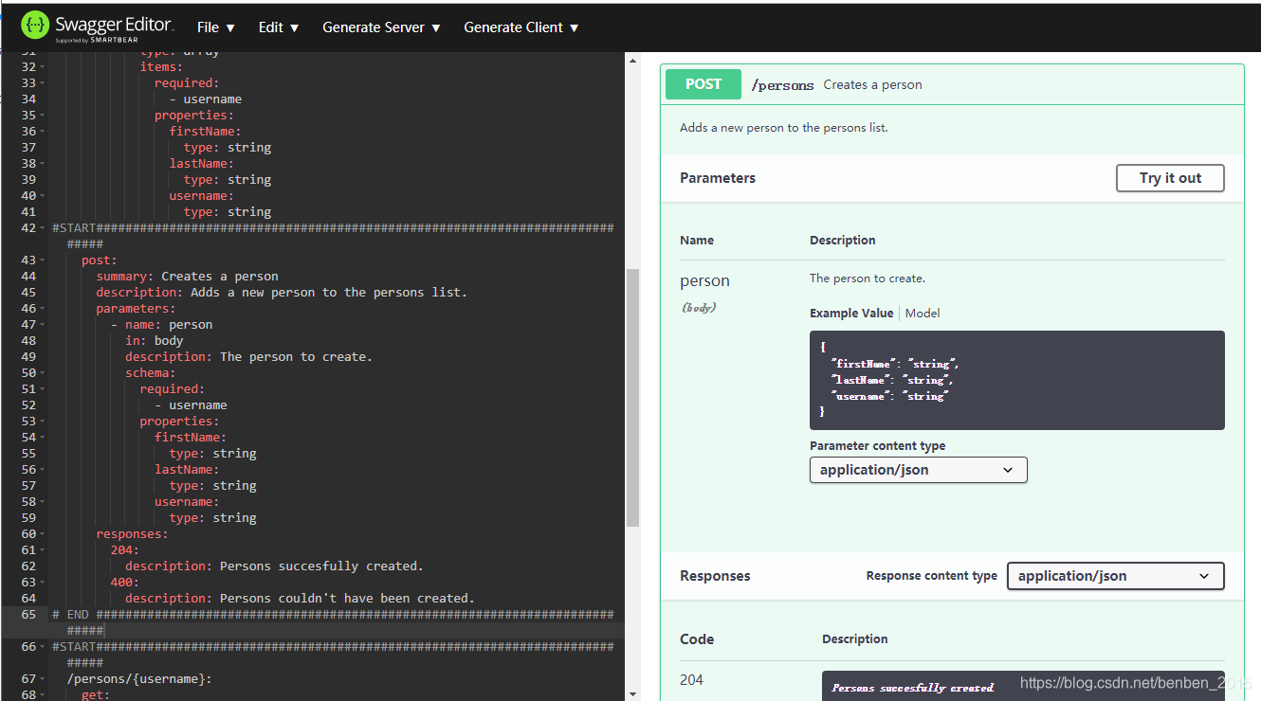The width and height of the screenshot is (1261, 701).
Task: Collapse code fold at line 33
Action: click(x=43, y=82)
